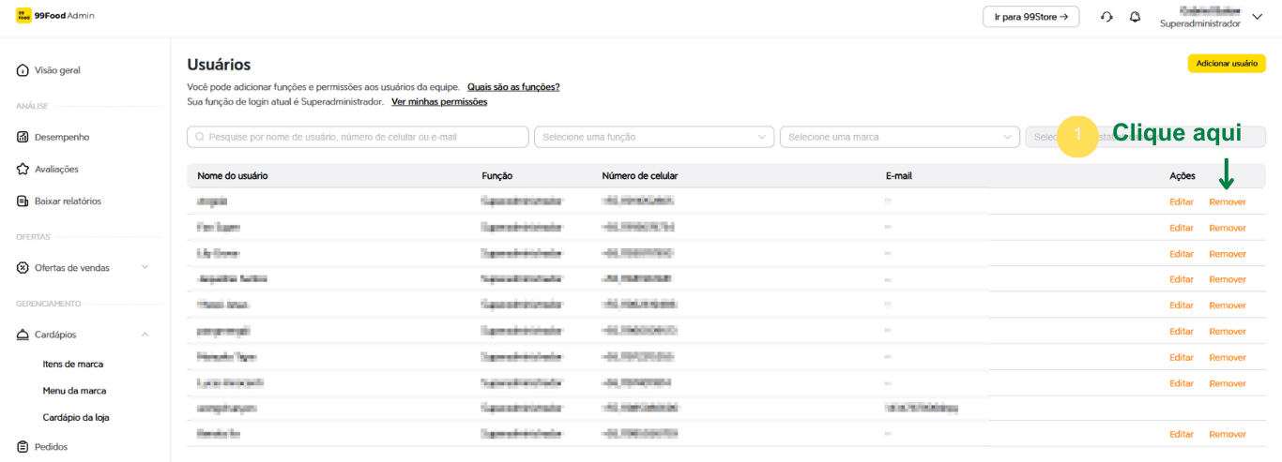The width and height of the screenshot is (1282, 462).
Task: Expand the Ofertas de vendas menu
Action: point(145,268)
